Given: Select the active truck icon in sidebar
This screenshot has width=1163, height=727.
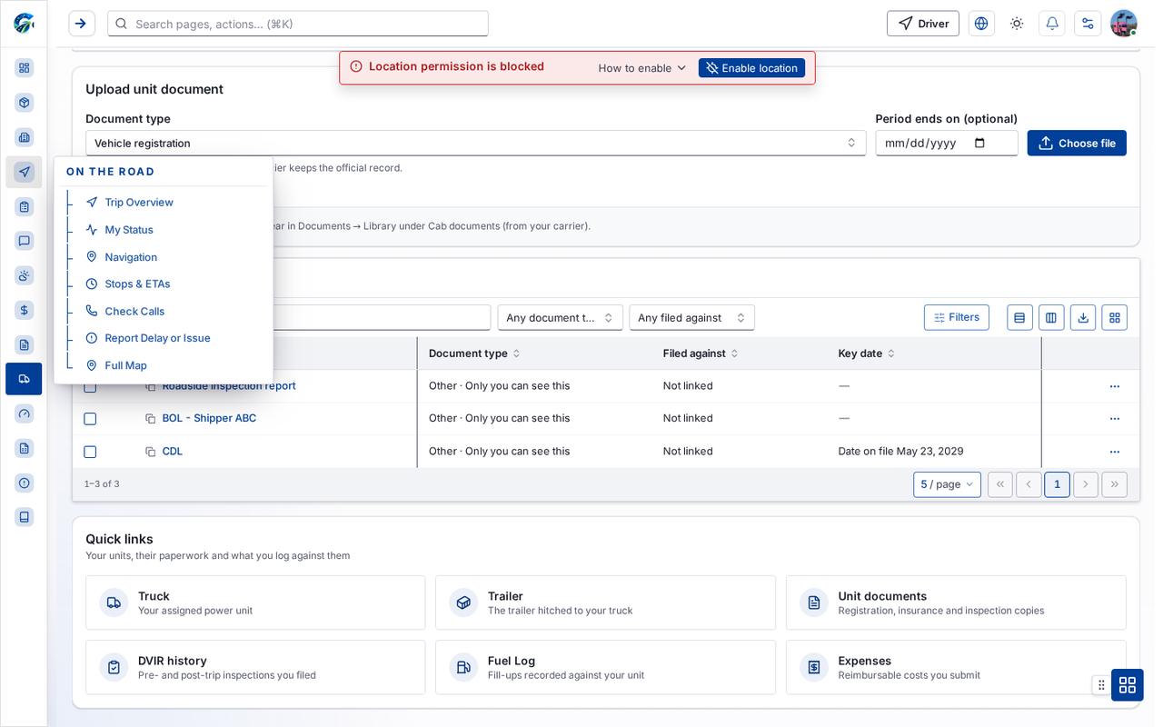Looking at the screenshot, I should (x=24, y=379).
